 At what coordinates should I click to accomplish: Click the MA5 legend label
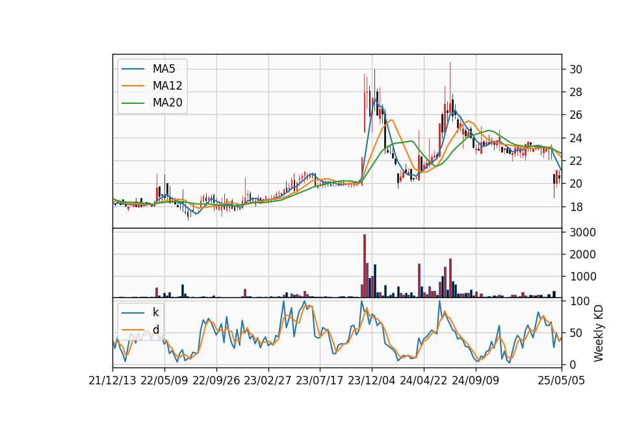click(x=164, y=69)
